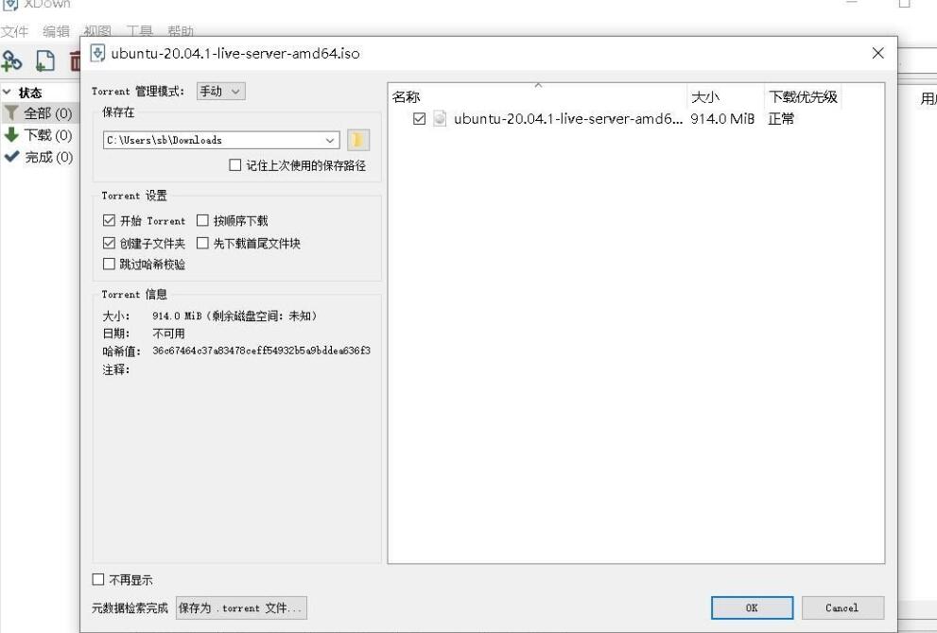The image size is (937, 633).
Task: Select the 全部 (0) filter in sidebar
Action: coord(48,112)
